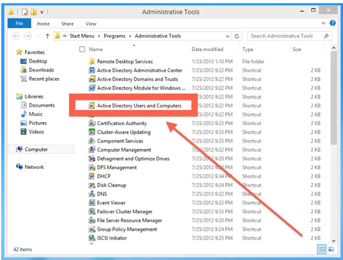Click the DFS Management icon
This screenshot has height=260, width=343.
pyautogui.click(x=92, y=167)
